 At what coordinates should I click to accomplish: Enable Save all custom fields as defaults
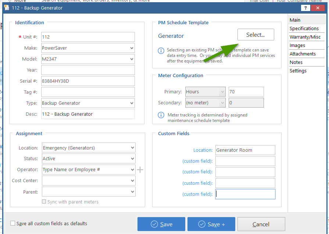(x=13, y=223)
